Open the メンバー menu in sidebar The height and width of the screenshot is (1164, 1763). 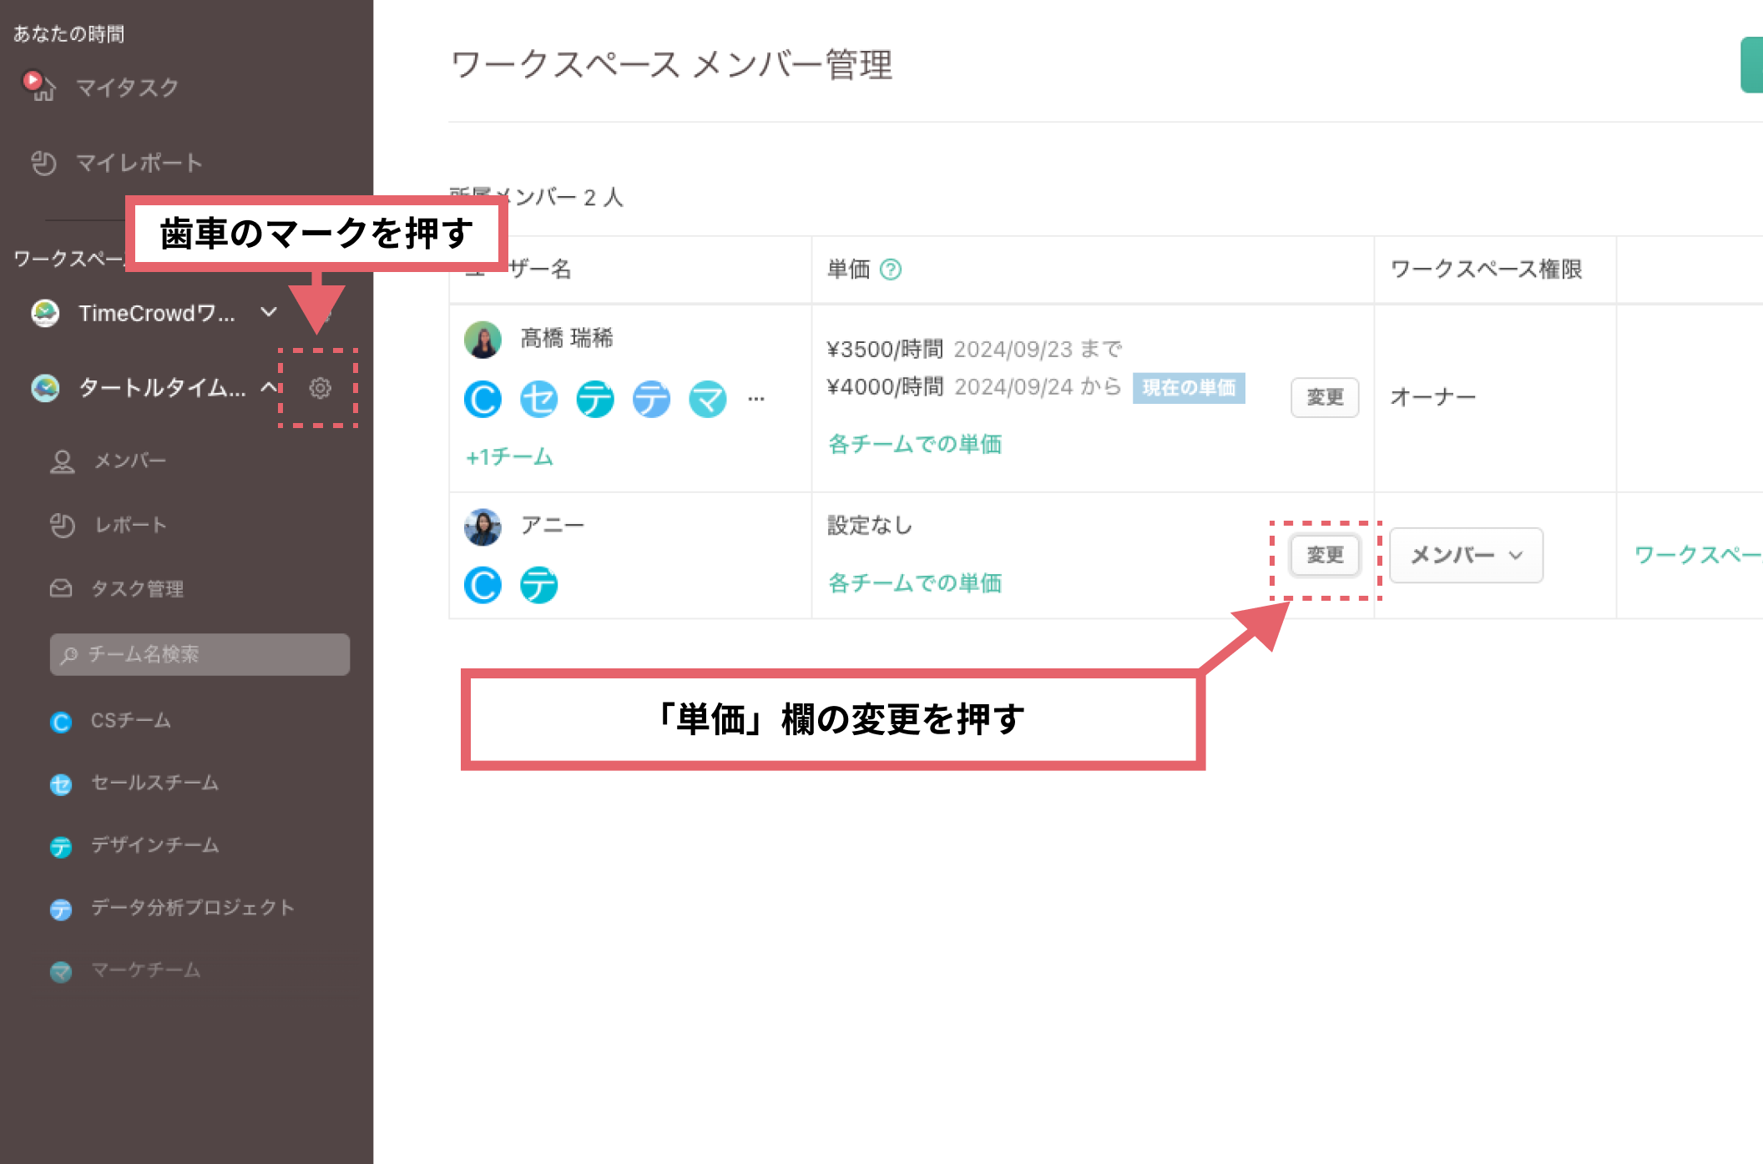pyautogui.click(x=129, y=461)
